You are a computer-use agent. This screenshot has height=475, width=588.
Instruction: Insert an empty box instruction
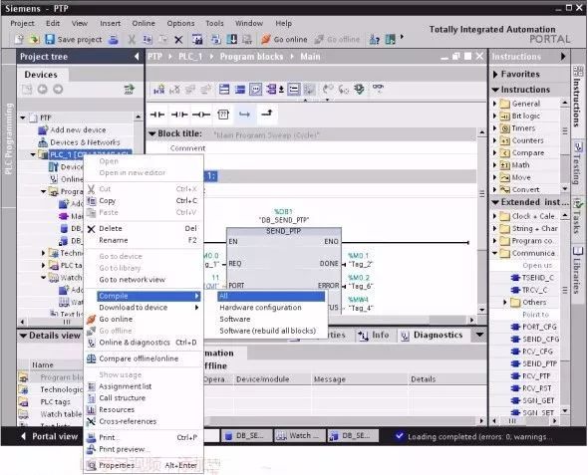223,115
